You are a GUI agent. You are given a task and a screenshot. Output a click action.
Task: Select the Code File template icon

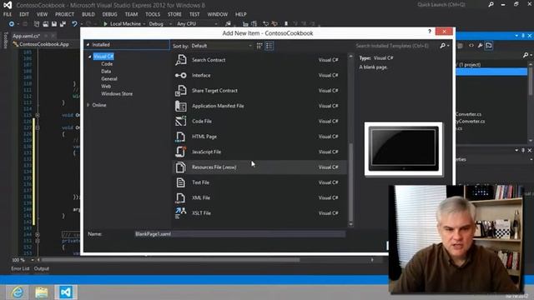tap(180, 121)
